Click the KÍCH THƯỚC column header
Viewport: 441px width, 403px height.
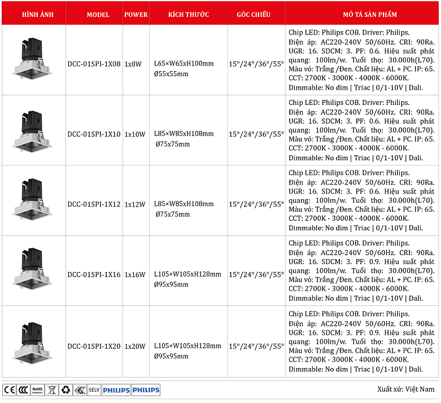pyautogui.click(x=189, y=14)
